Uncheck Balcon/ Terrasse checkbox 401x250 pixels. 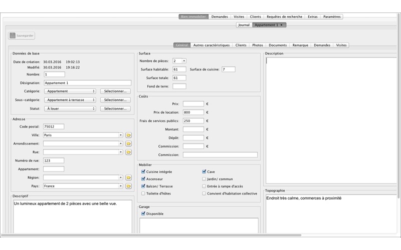143,186
